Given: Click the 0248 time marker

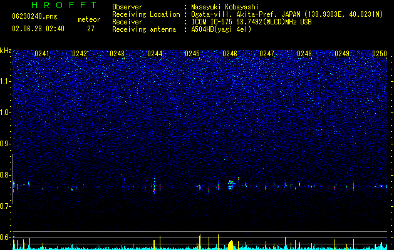Looking at the screenshot, I should 304,54.
